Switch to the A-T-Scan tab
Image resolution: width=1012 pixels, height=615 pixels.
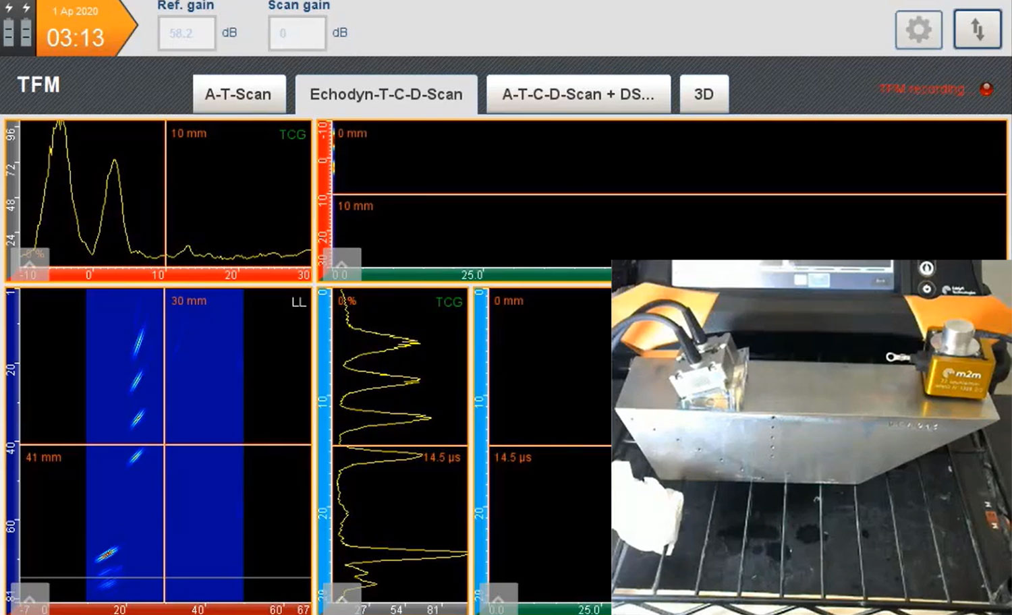click(238, 94)
